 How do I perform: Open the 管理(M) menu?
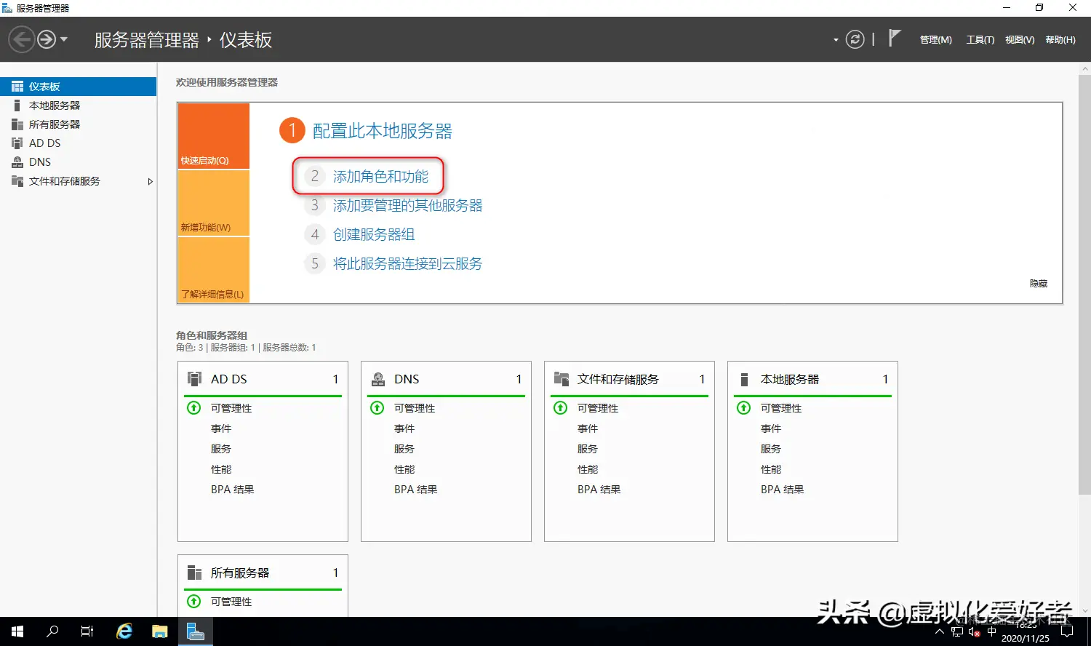pos(935,40)
